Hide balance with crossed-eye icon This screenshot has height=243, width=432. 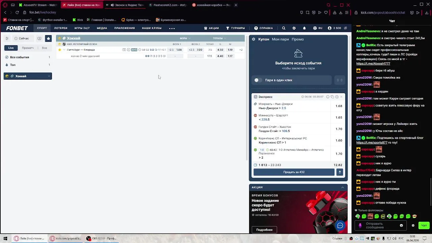tap(345, 28)
